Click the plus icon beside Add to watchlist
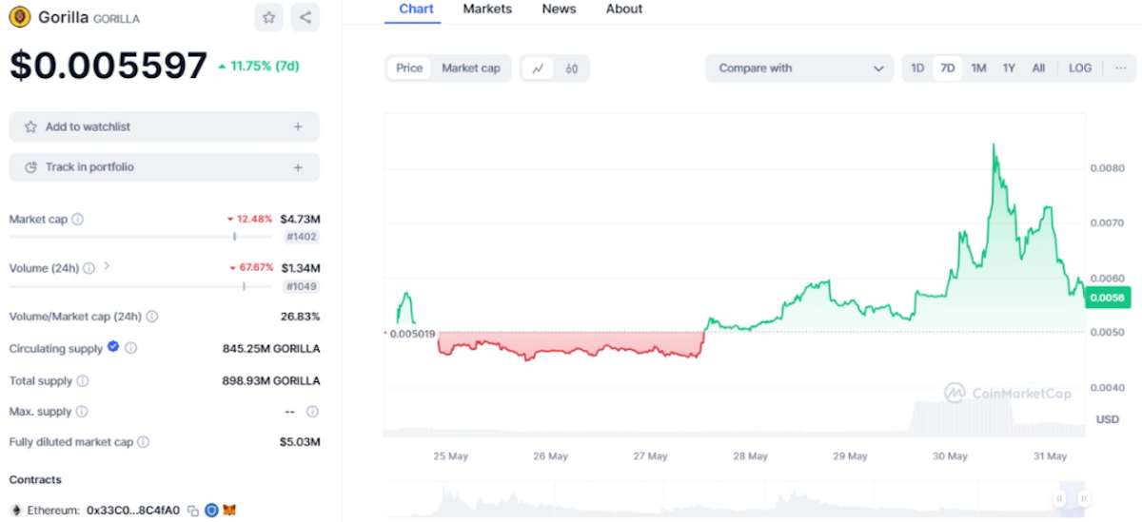The image size is (1142, 522). (298, 126)
